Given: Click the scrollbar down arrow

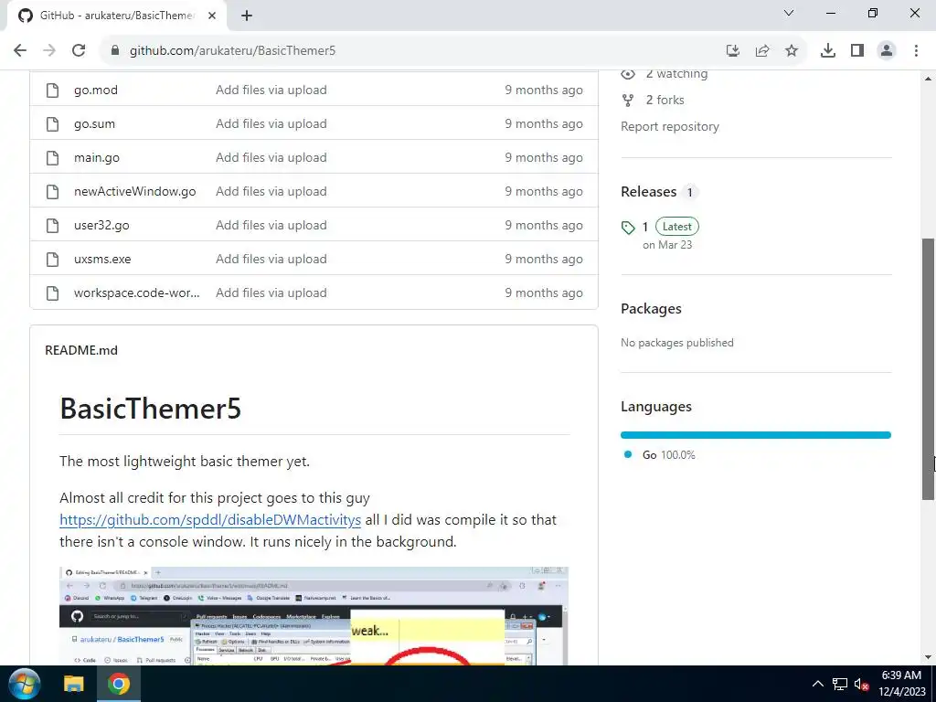Looking at the screenshot, I should (929, 657).
